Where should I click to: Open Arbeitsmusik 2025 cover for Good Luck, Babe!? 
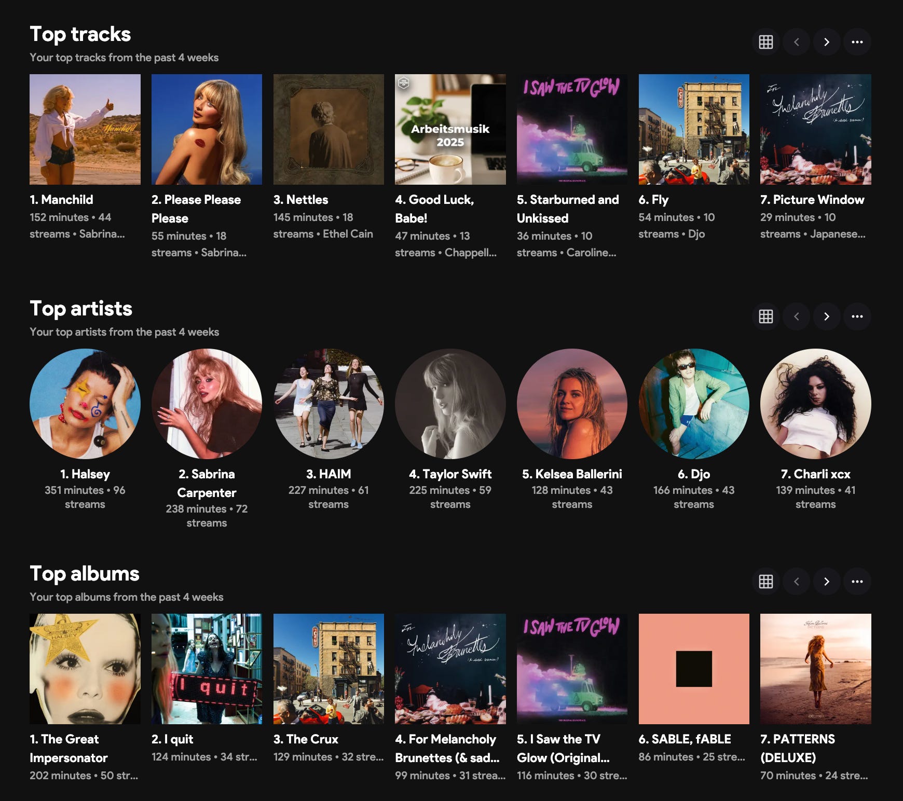[450, 129]
